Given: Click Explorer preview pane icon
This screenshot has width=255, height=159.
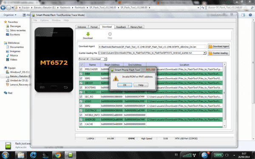Looking at the screenshot, I should [x=243, y=15].
